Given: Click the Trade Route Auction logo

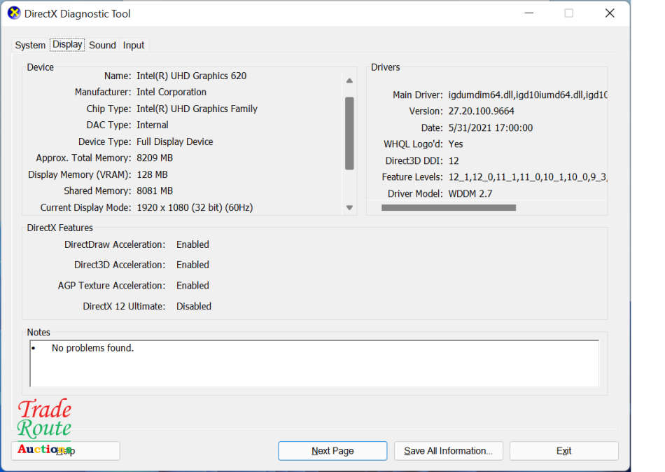Looking at the screenshot, I should (x=44, y=425).
